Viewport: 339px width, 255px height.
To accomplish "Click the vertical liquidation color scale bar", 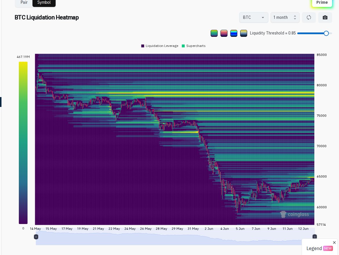I will 23,143.
